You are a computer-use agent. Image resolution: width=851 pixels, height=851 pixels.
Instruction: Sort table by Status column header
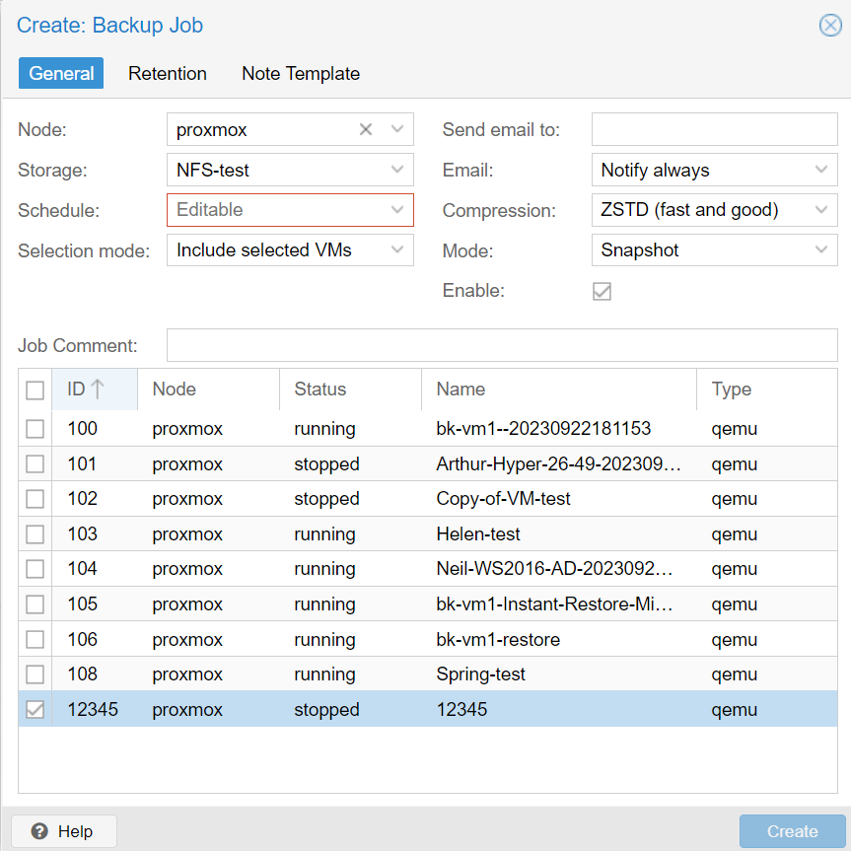tap(350, 390)
